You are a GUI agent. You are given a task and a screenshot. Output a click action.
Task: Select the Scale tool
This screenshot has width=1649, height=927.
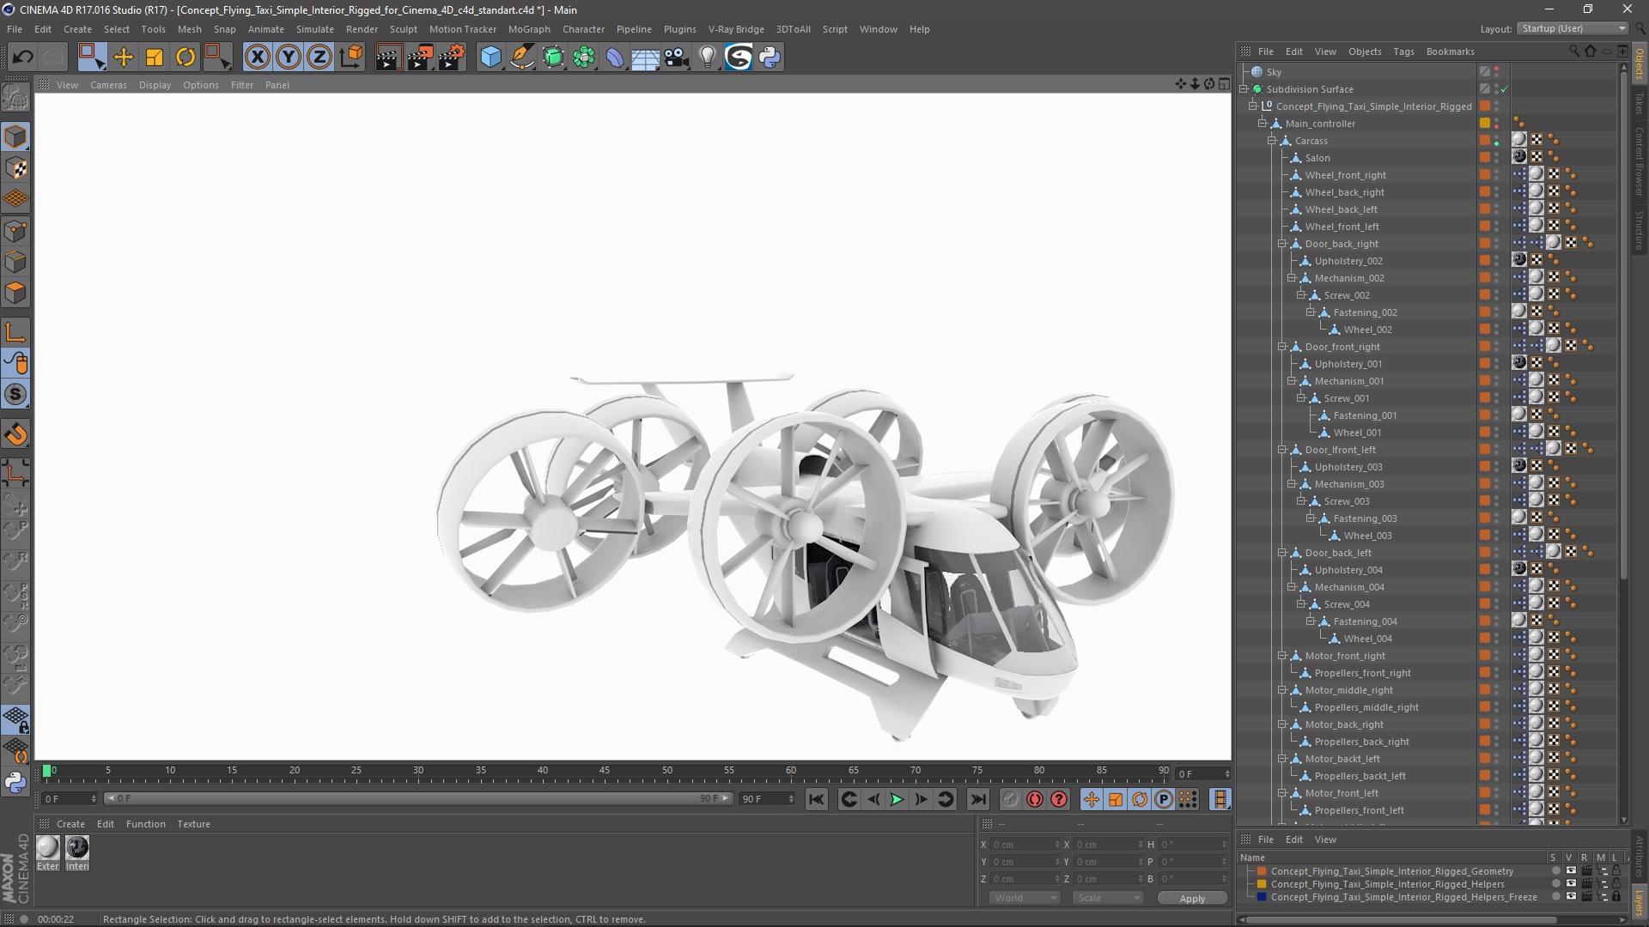click(155, 58)
